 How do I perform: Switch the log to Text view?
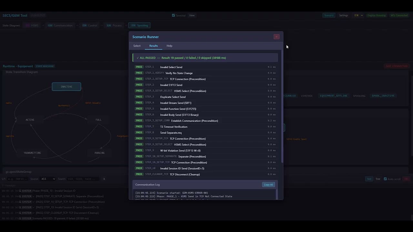[369, 179]
